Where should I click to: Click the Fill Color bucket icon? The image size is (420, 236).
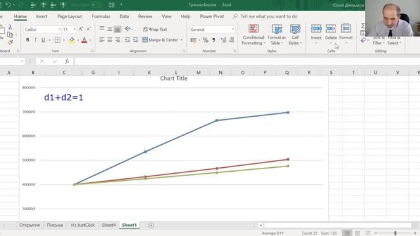tap(72, 40)
